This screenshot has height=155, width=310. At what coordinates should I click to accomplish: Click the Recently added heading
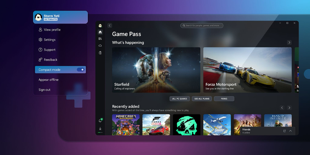[126, 106]
